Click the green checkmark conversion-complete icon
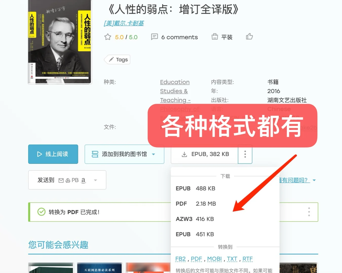The width and height of the screenshot is (342, 273). (x=41, y=212)
